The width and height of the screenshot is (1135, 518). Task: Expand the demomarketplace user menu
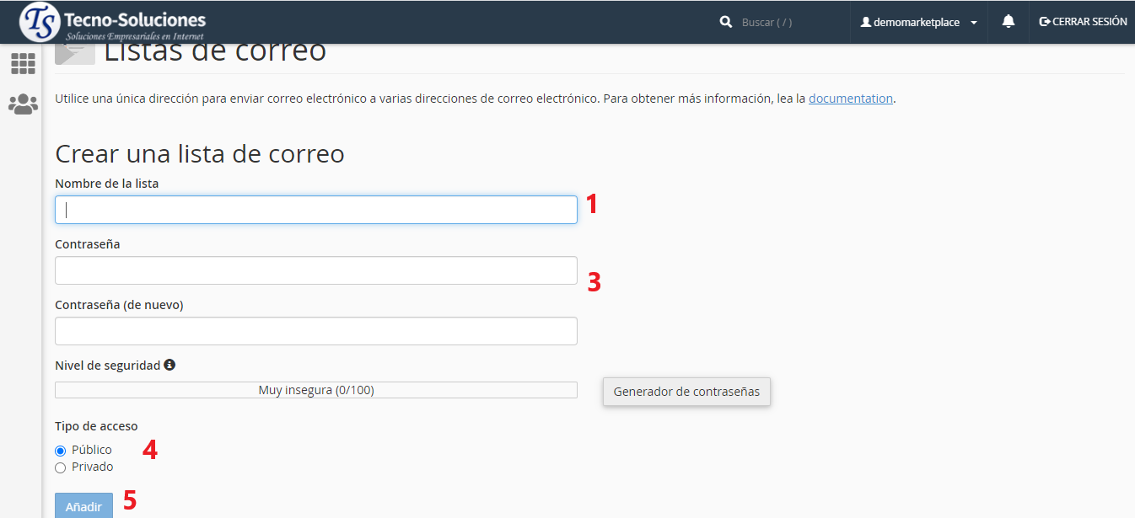[x=918, y=23]
